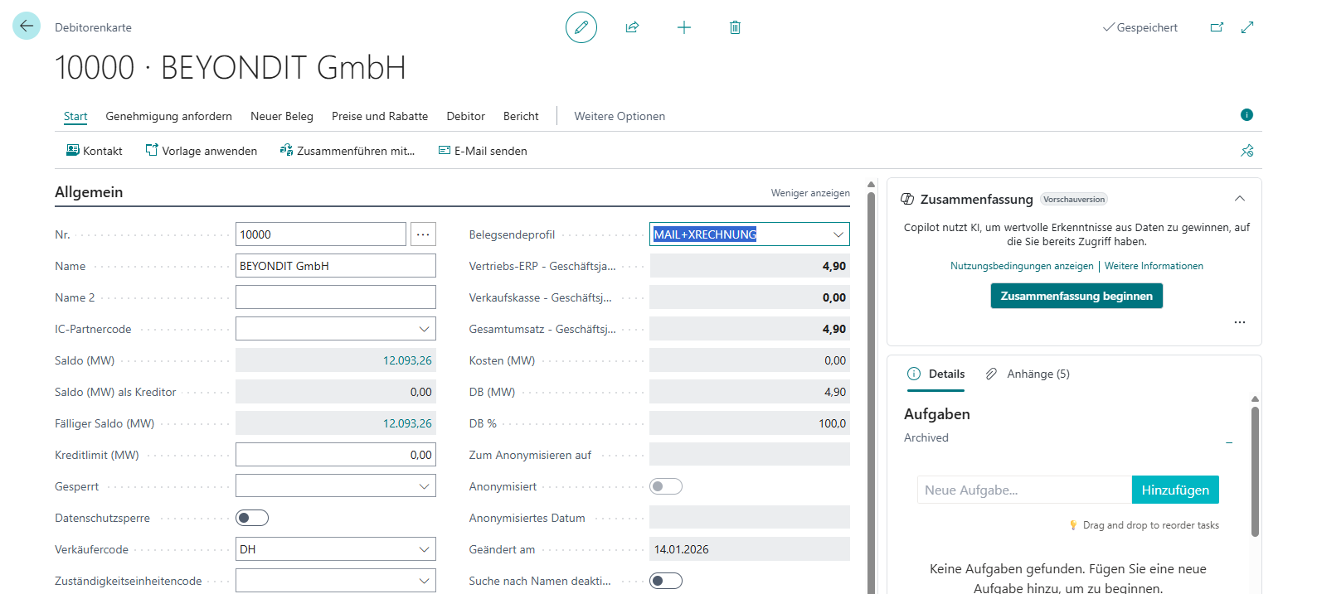Click E-Mail senden action

pyautogui.click(x=483, y=151)
